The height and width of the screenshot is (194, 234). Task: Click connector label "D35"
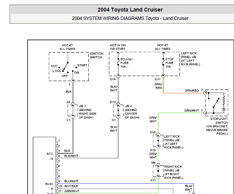pyautogui.click(x=153, y=132)
